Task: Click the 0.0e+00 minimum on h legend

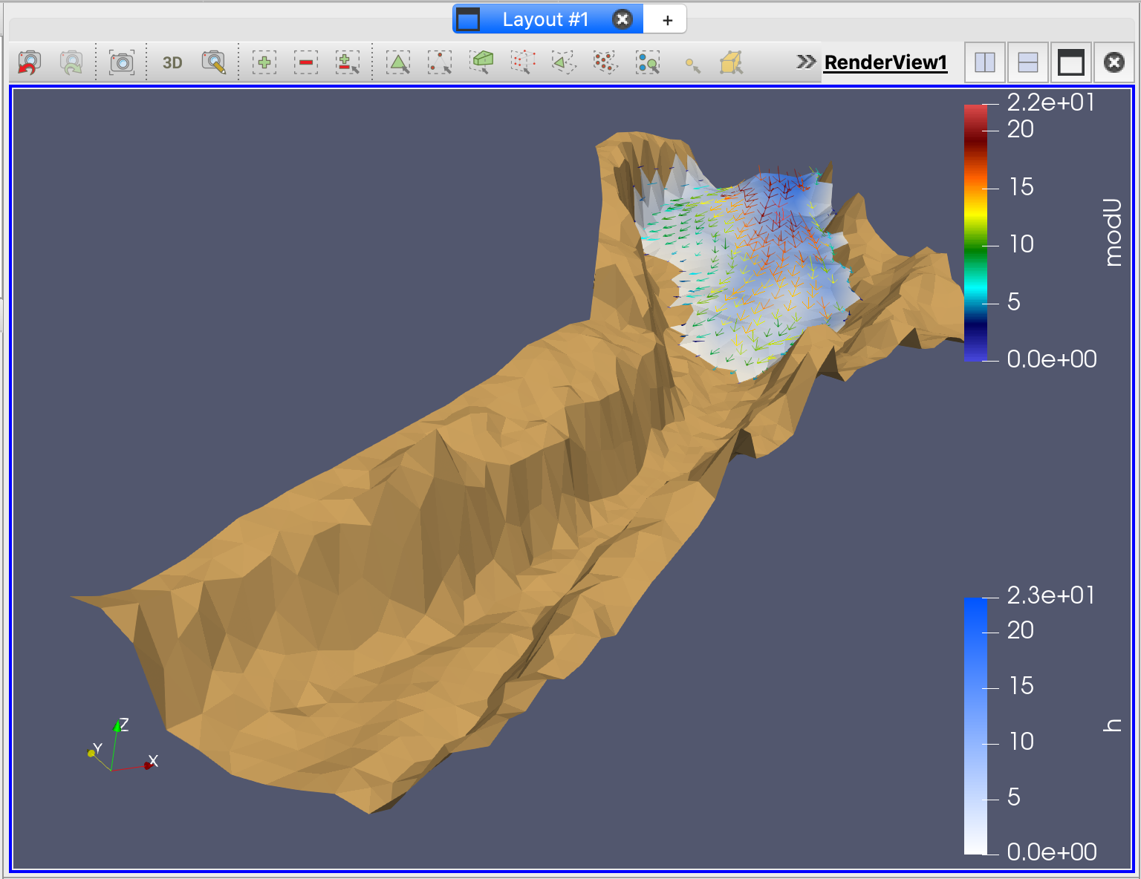Action: [1052, 852]
